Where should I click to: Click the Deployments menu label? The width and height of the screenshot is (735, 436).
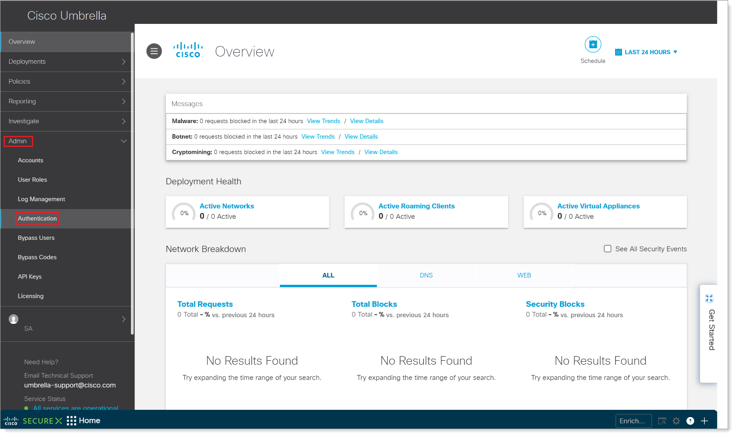(x=27, y=62)
